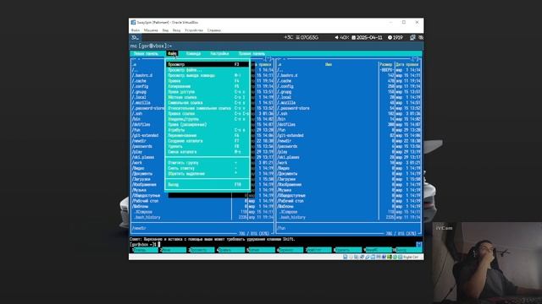
Task: Choose Атрибуты menu entry
Action: (207, 130)
